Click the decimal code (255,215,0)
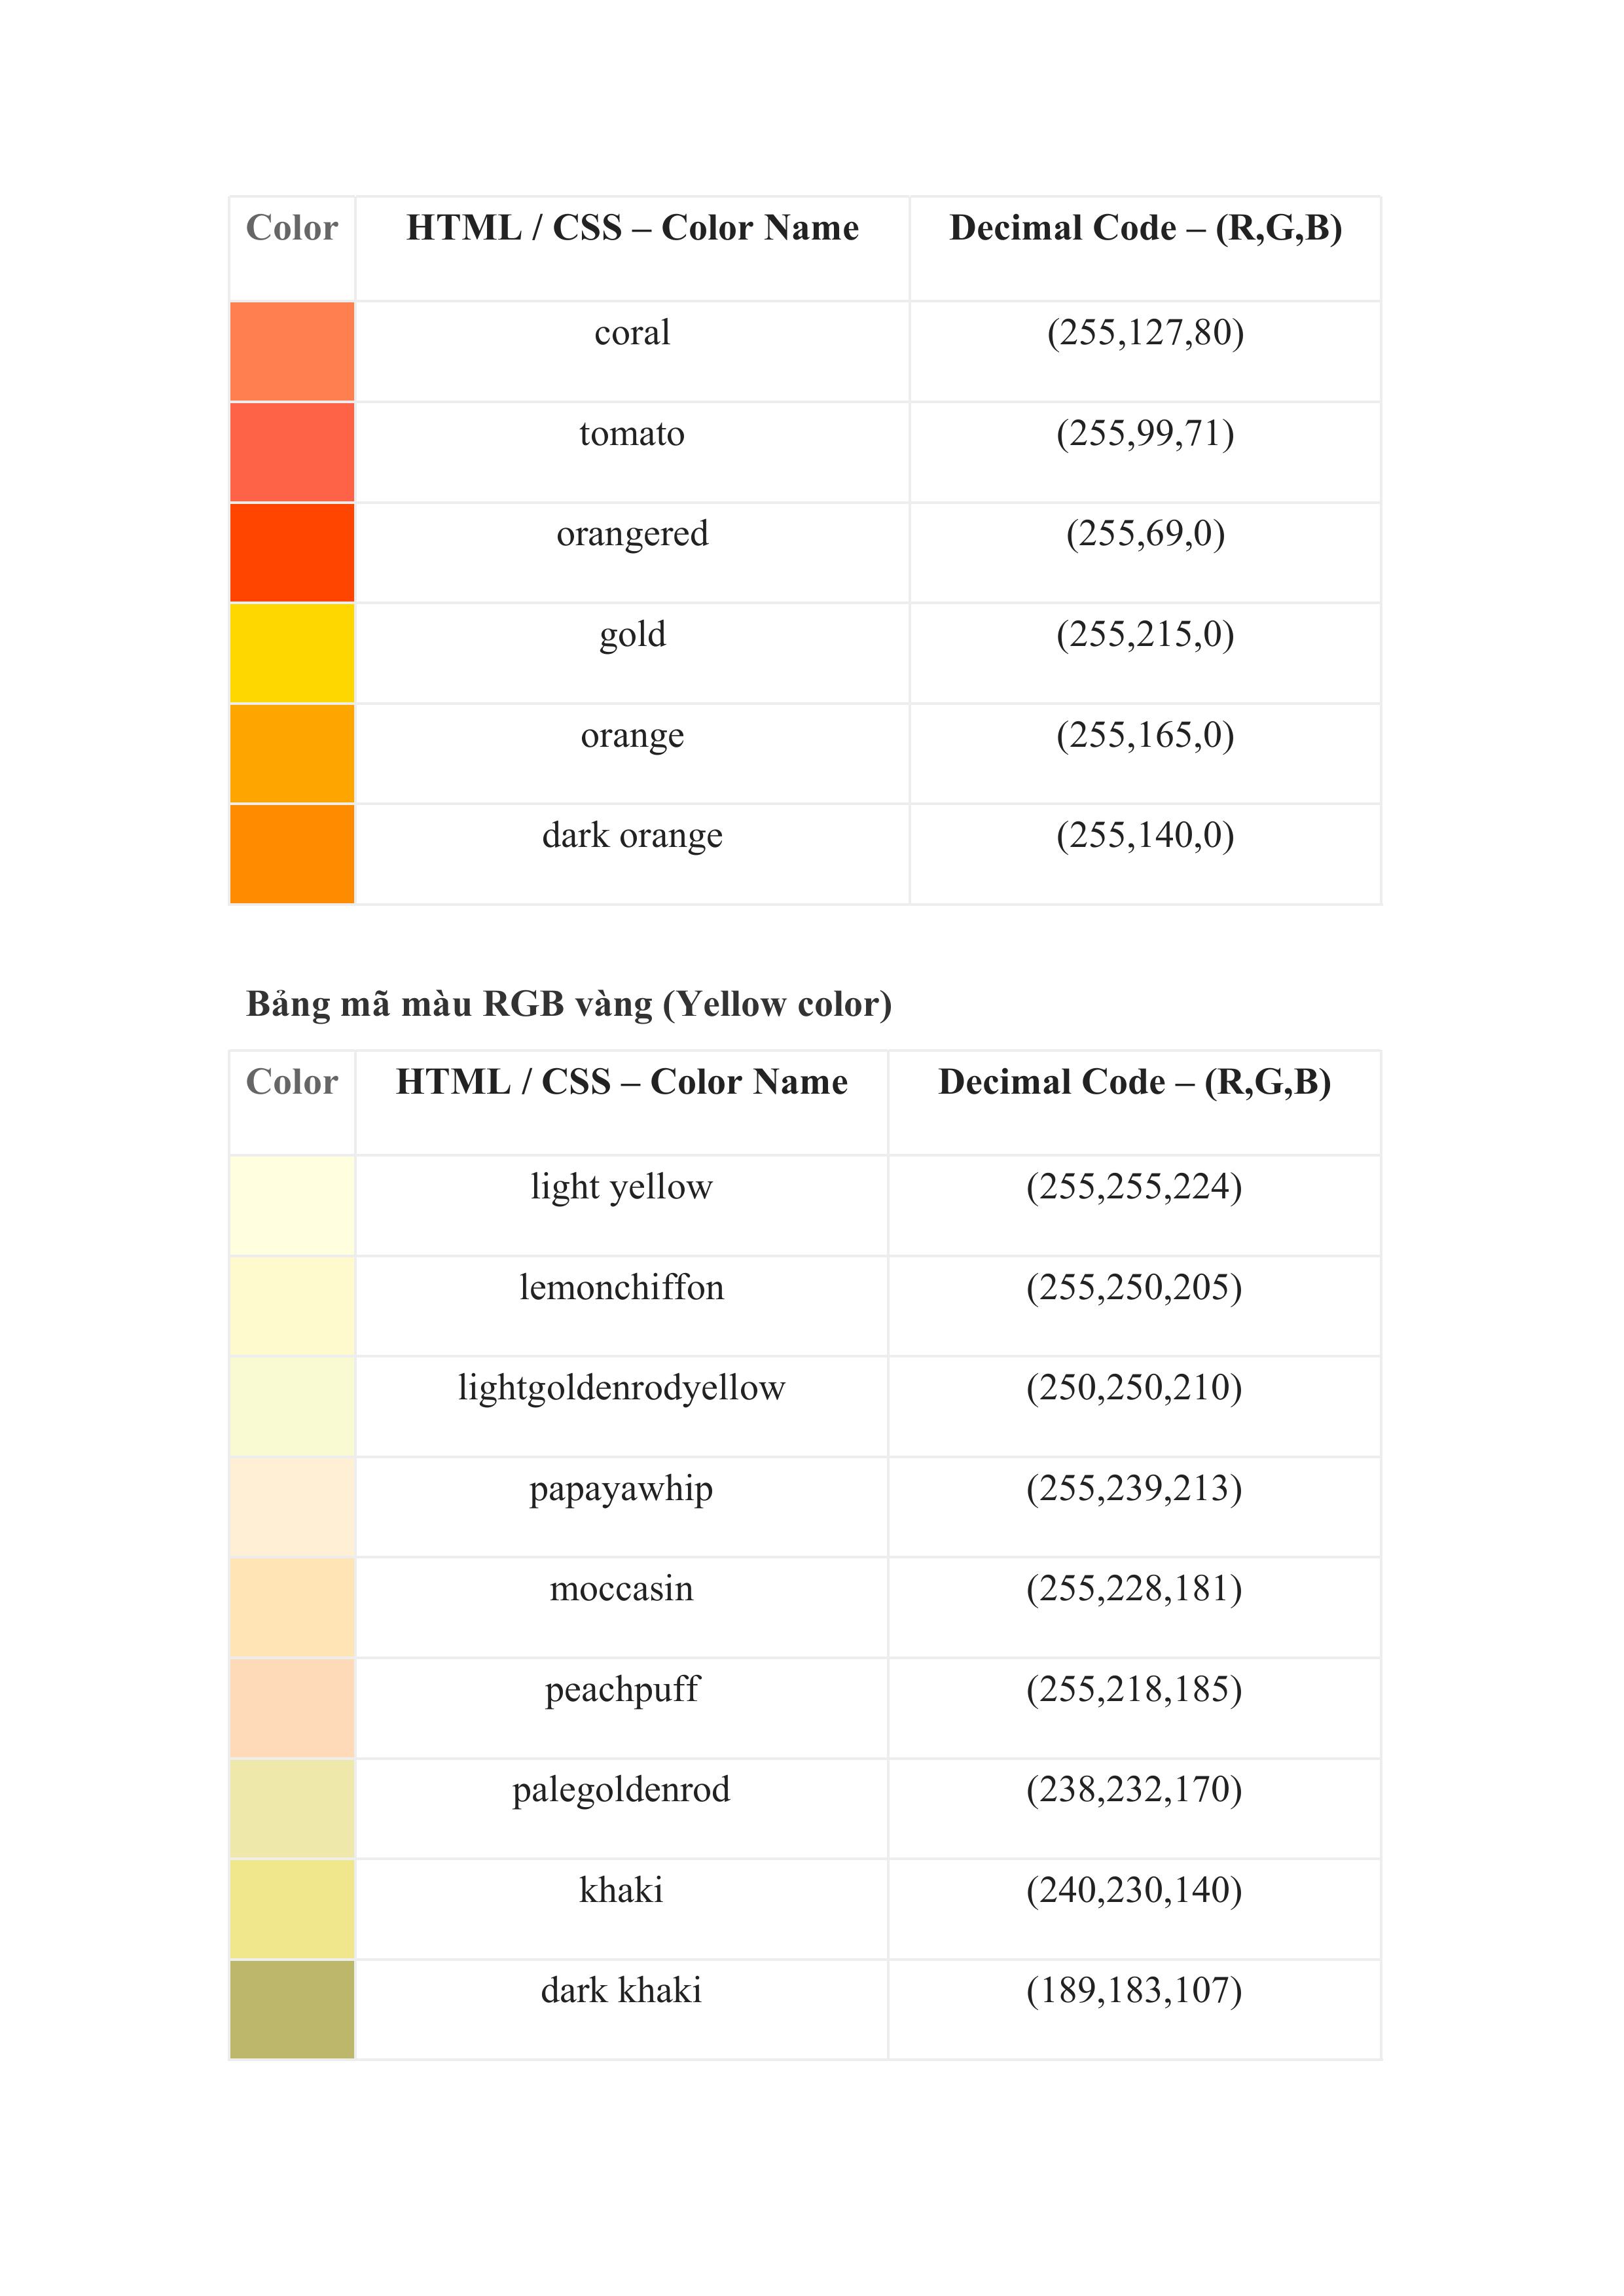Screen dimensions: 1624x2296 pyautogui.click(x=1145, y=635)
